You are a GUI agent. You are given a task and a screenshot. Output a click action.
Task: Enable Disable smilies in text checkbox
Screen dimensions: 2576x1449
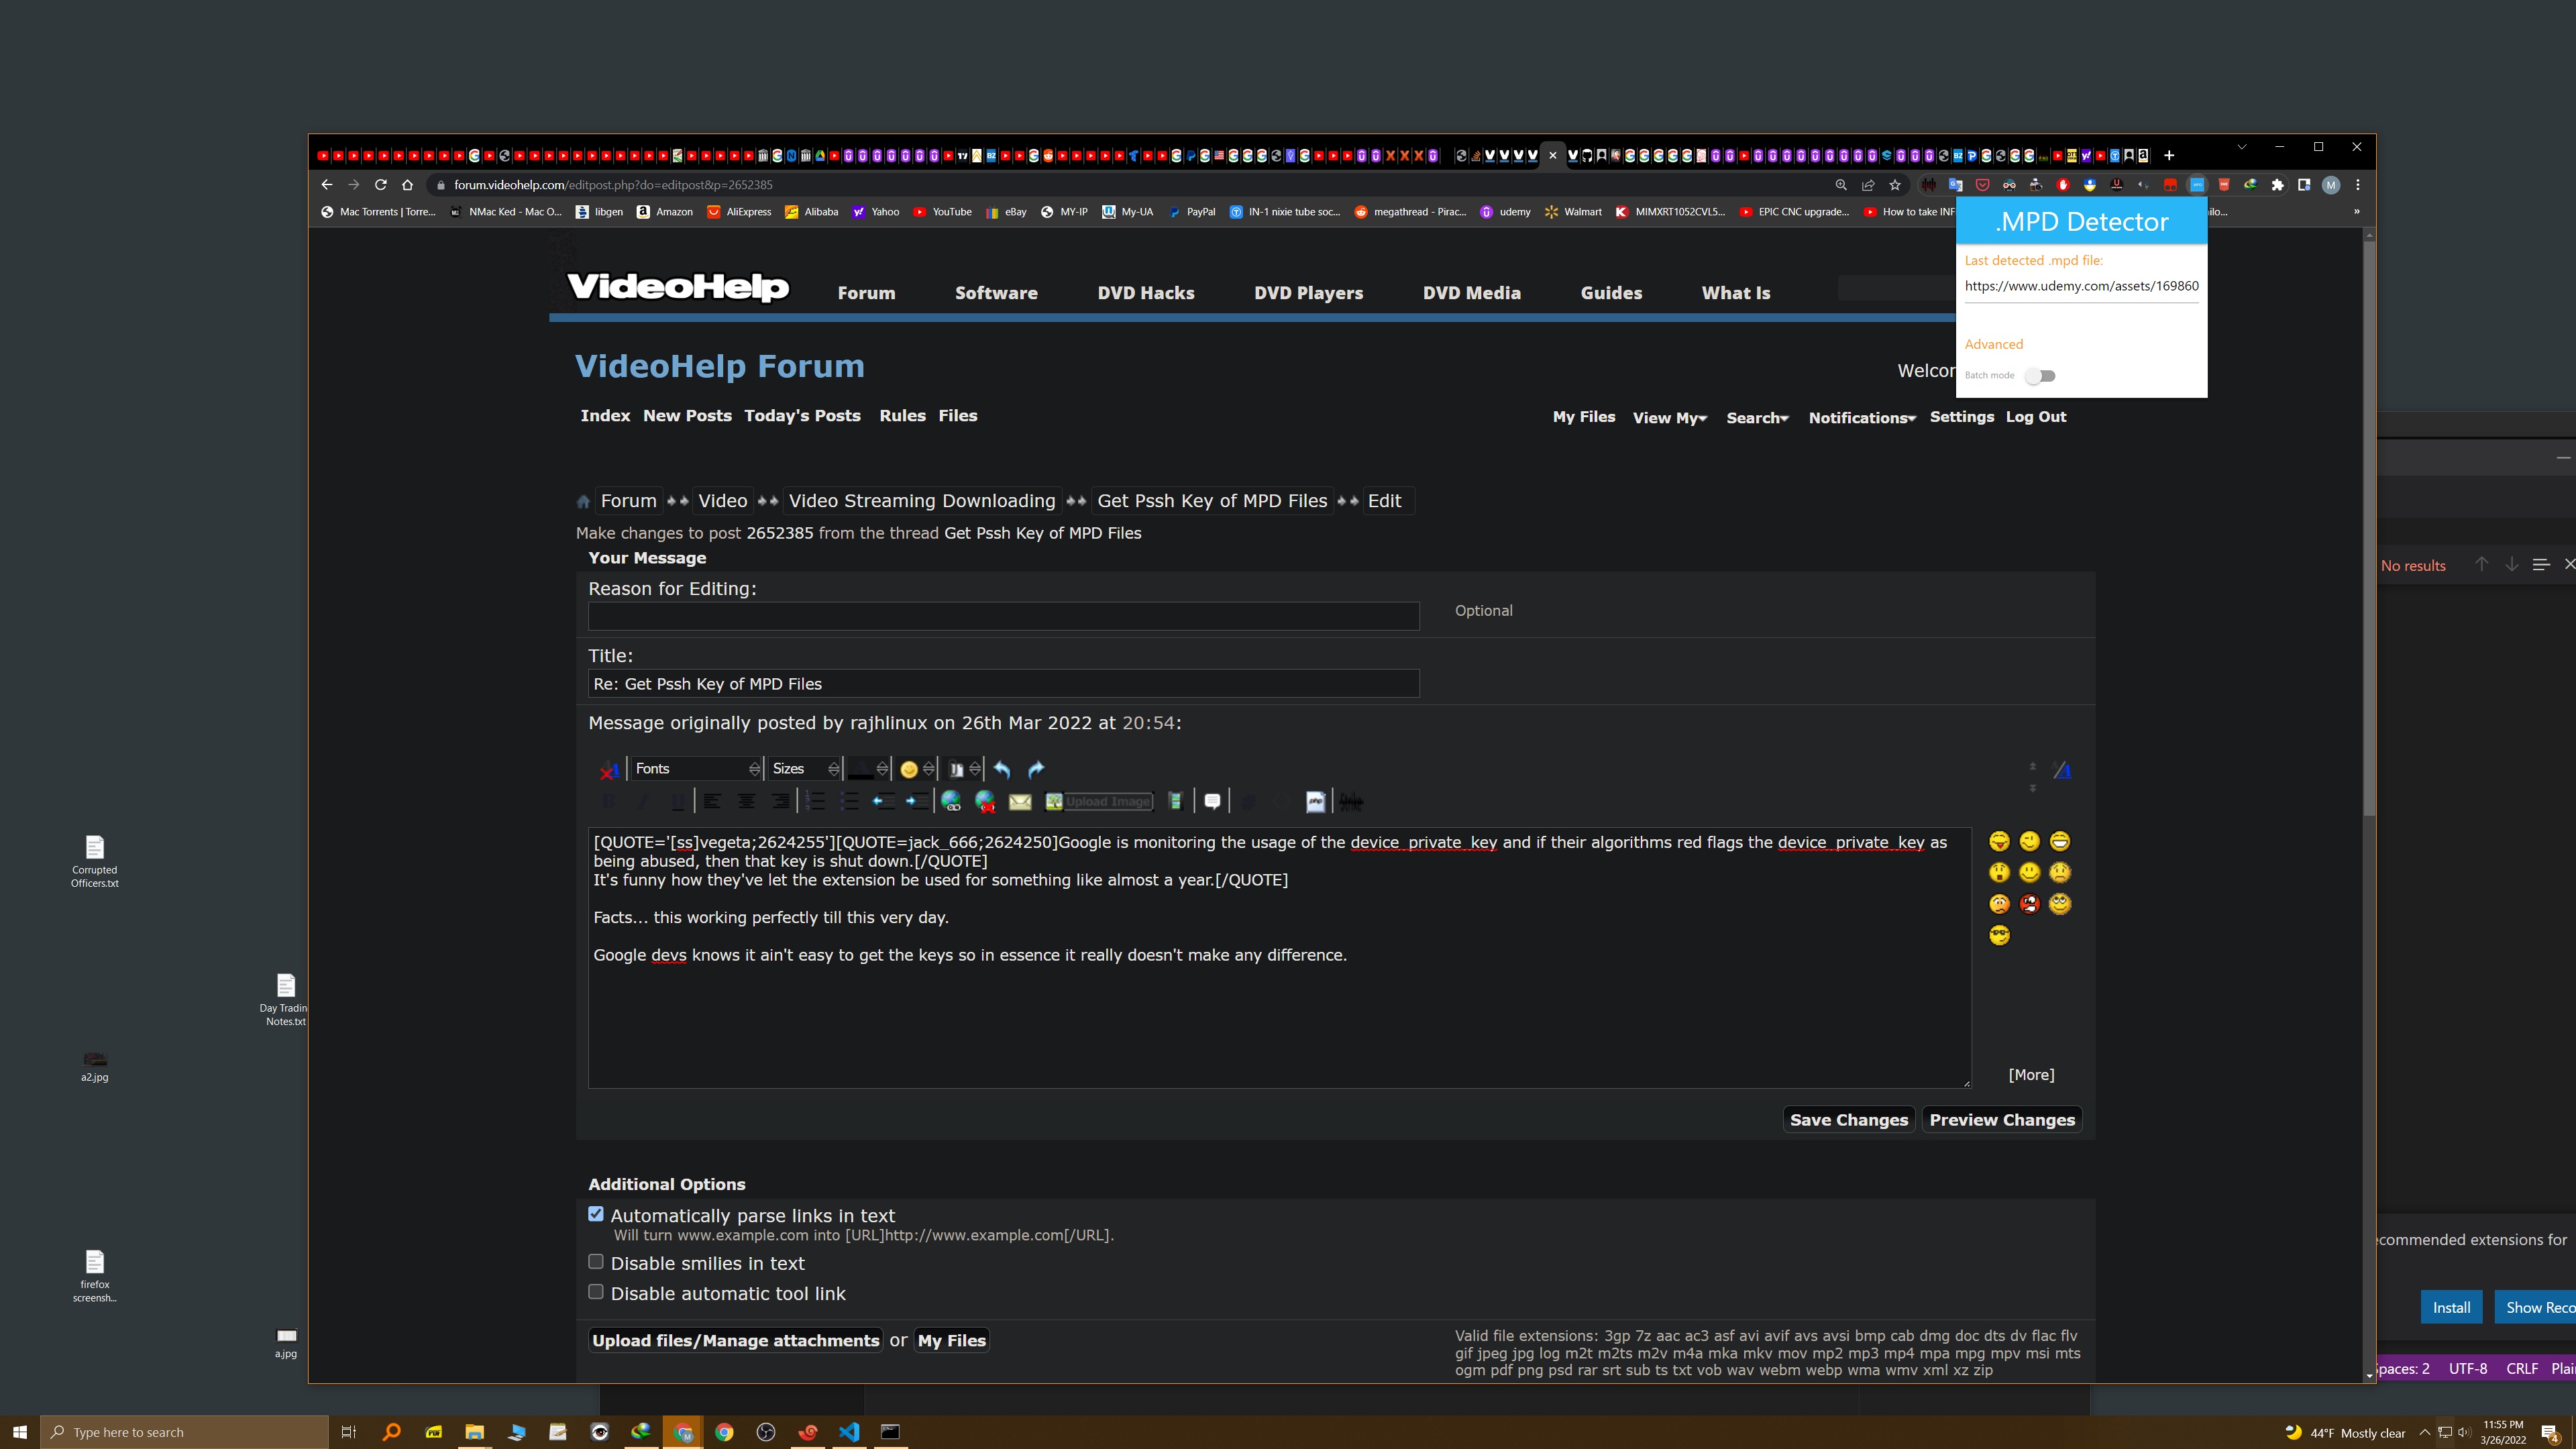click(x=596, y=1262)
